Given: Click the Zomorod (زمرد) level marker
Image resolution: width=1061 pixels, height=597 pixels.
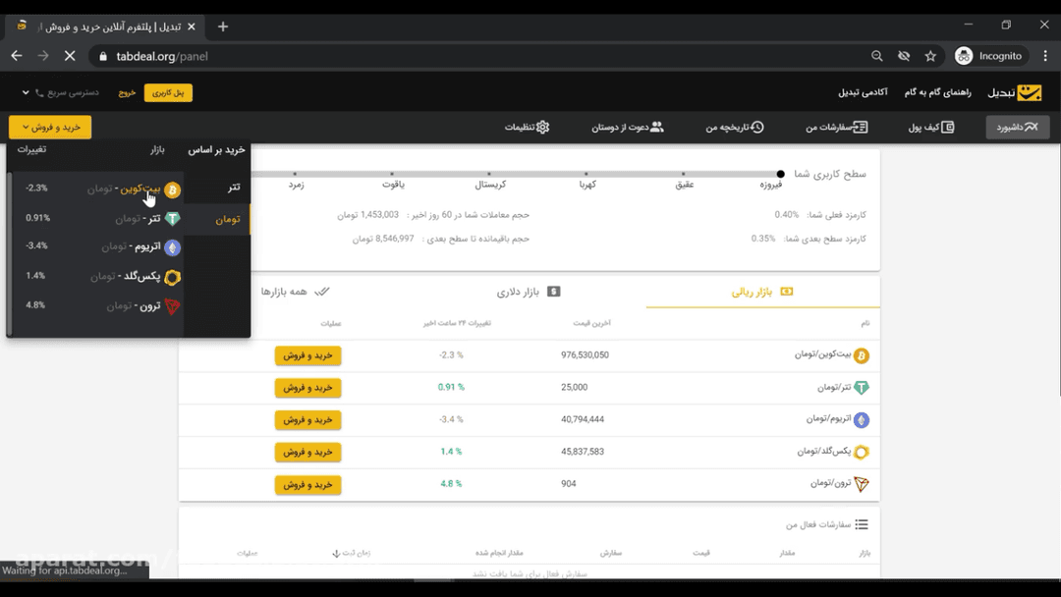Looking at the screenshot, I should point(295,174).
